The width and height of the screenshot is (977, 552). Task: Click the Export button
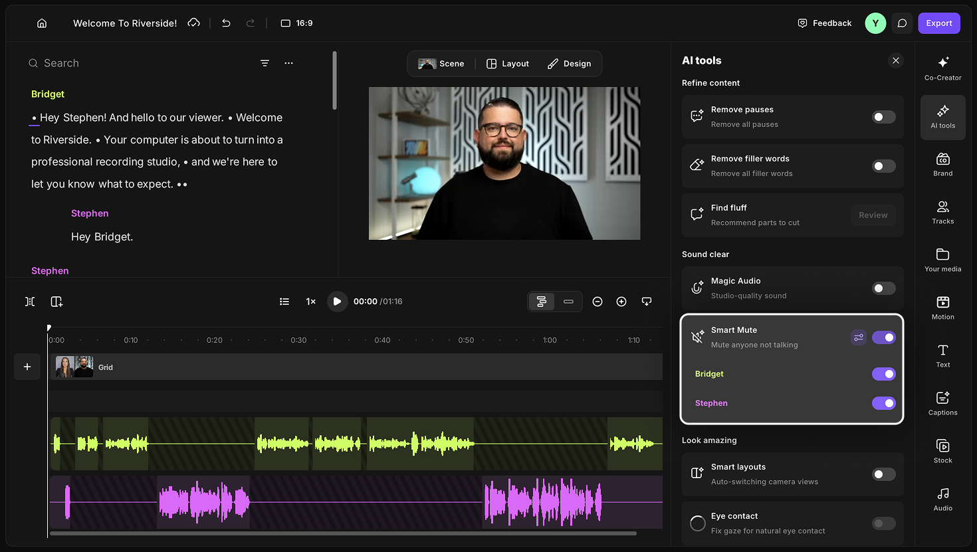(938, 23)
